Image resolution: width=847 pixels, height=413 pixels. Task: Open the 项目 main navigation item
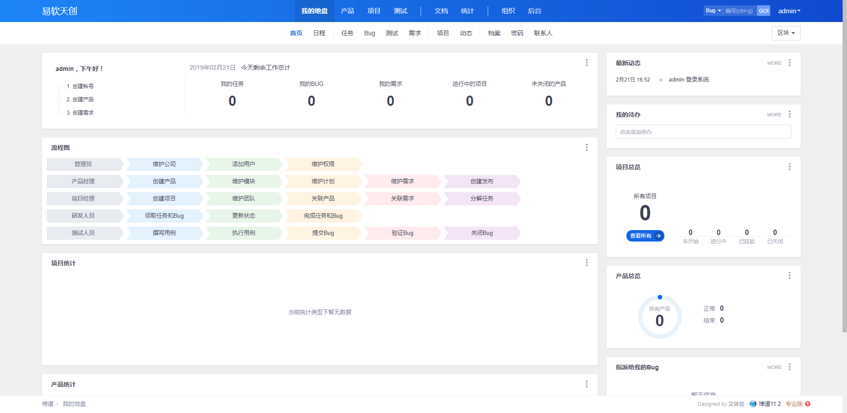374,11
